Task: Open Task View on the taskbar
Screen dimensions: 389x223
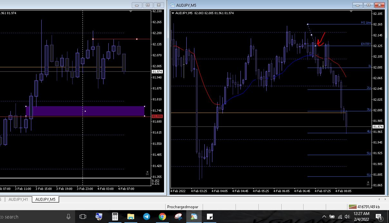Action: (83, 217)
